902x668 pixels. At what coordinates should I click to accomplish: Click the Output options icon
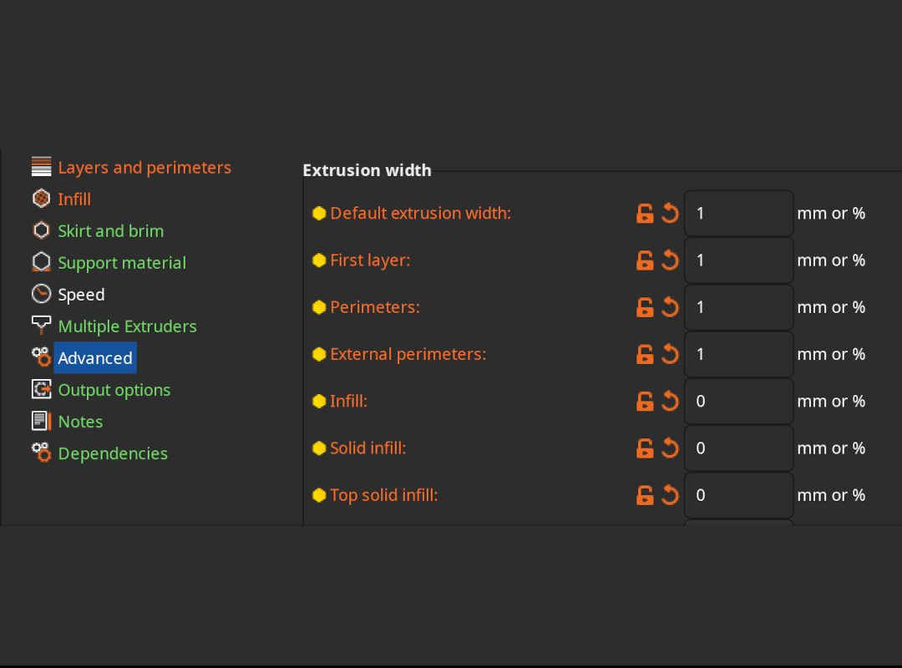pos(42,389)
